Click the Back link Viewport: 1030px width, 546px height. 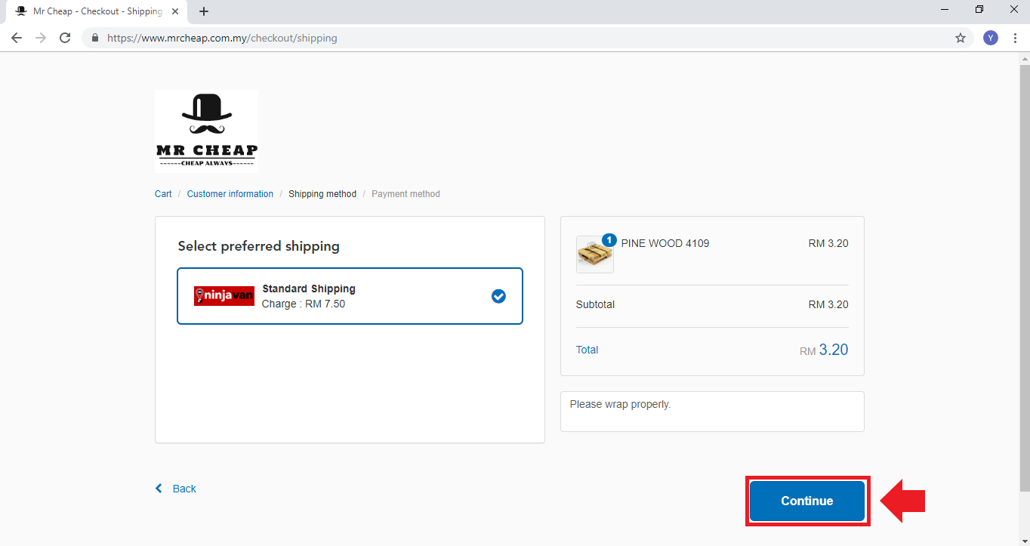(176, 489)
